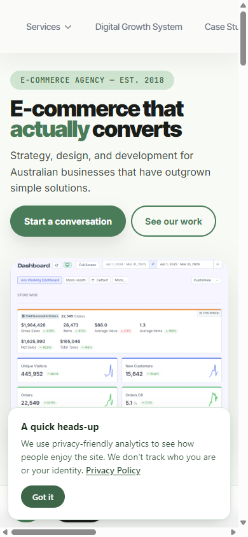Click the 1.3 Average Items figure

(142, 325)
